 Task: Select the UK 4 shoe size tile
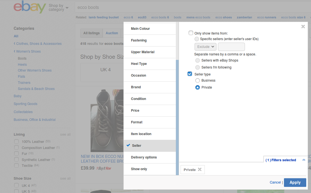[x=102, y=72]
